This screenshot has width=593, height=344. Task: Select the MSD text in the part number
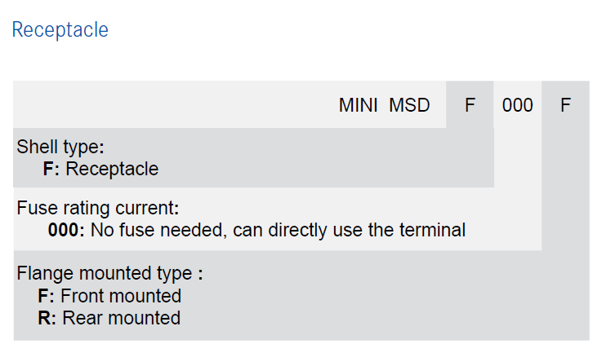409,105
